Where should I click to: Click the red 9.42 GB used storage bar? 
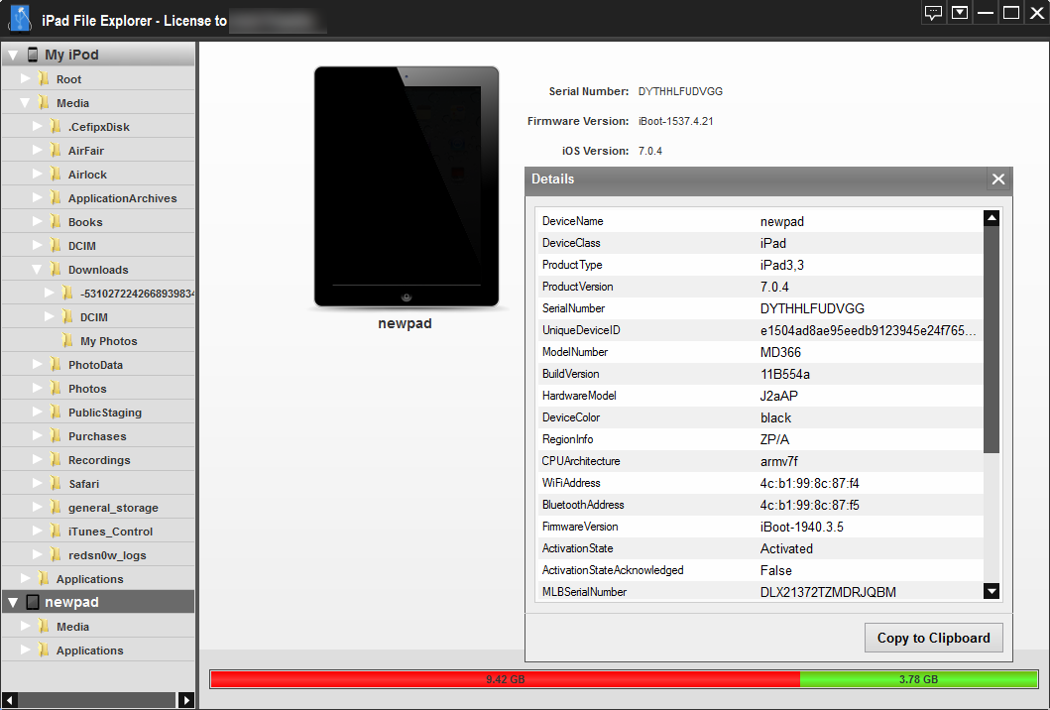pyautogui.click(x=505, y=679)
